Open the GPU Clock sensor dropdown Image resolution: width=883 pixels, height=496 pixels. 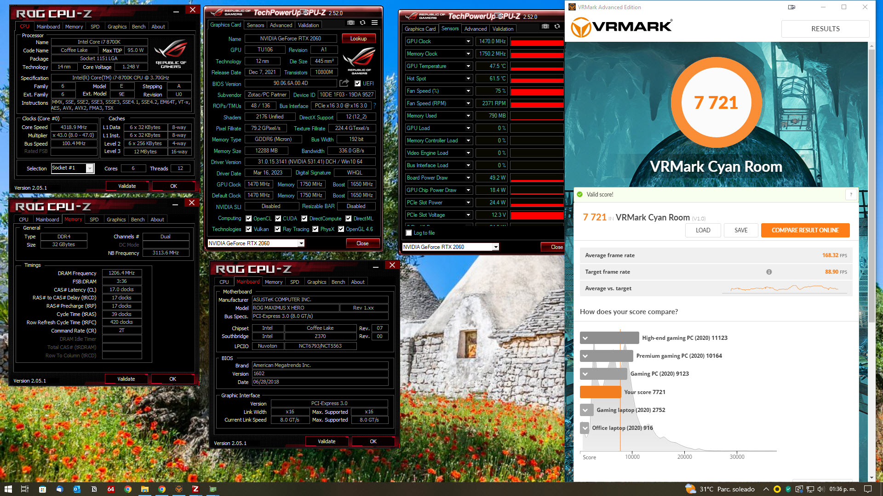pos(469,41)
